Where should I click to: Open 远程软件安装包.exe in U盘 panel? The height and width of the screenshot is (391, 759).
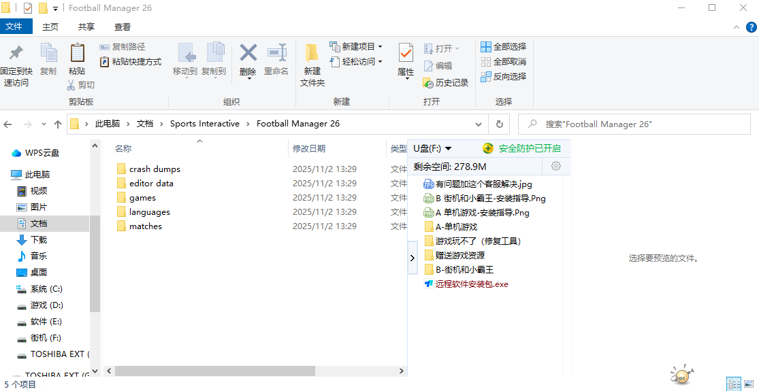(471, 284)
